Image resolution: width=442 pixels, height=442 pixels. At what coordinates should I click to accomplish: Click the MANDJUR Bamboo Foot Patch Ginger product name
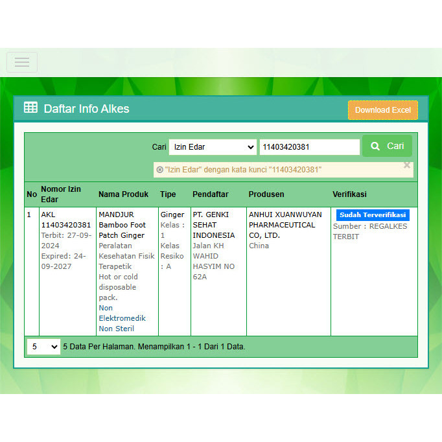click(122, 225)
